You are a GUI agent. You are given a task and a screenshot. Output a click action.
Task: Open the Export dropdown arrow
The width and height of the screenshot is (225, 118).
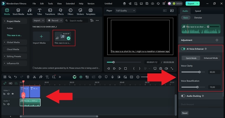point(197,4)
